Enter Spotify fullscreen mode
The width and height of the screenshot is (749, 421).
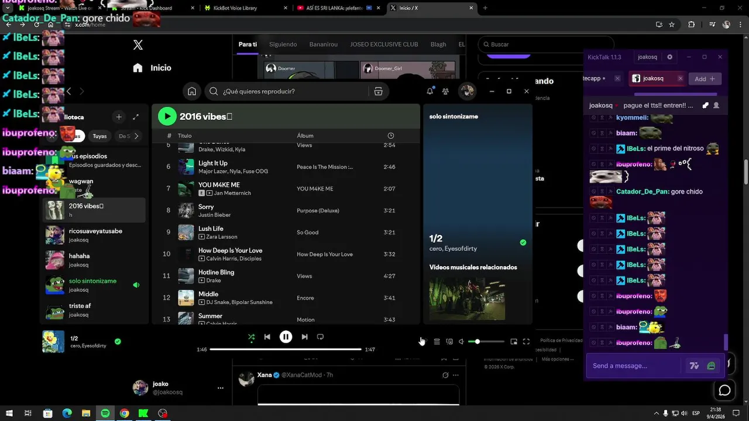point(526,341)
